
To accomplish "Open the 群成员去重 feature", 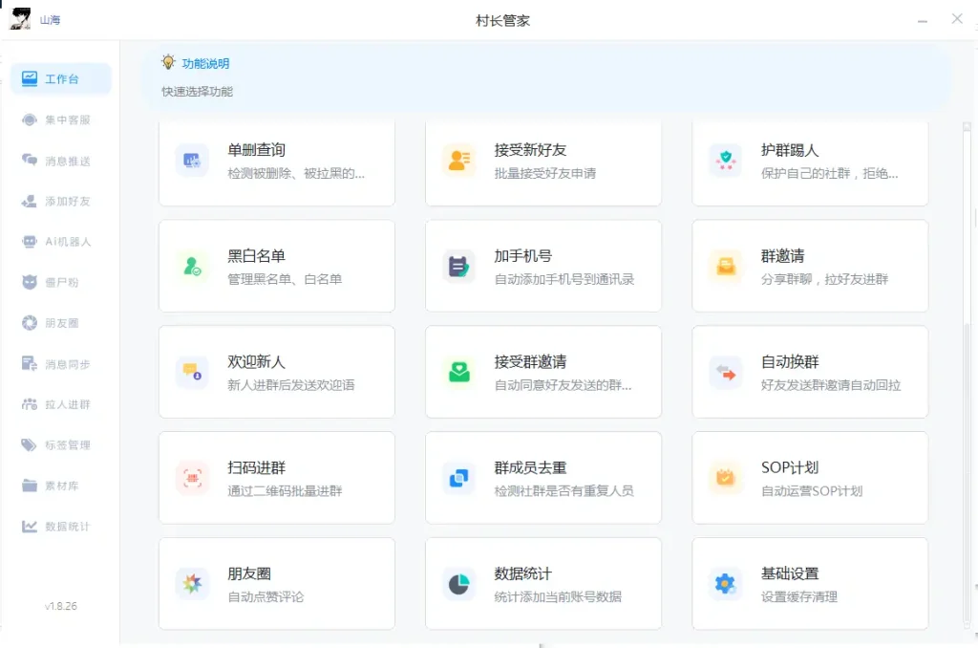I will click(542, 477).
